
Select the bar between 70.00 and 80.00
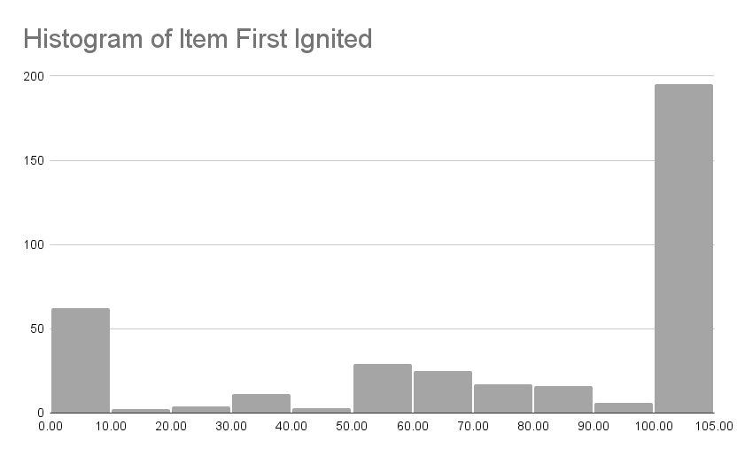502,398
